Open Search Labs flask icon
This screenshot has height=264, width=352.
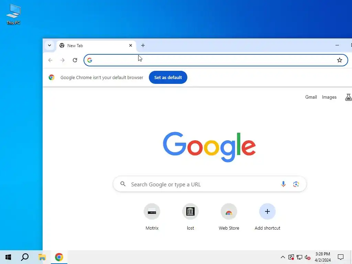pyautogui.click(x=349, y=97)
